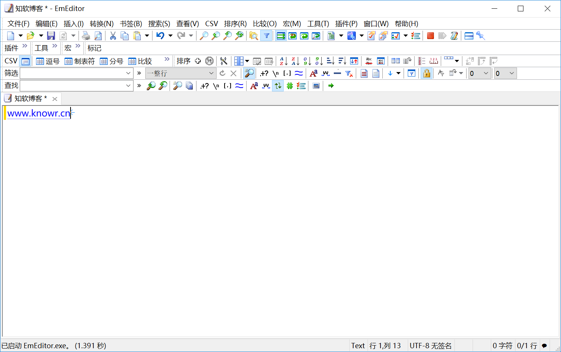The image size is (561, 352).
Task: Close the 知软博客 tab with its X
Action: (55, 99)
